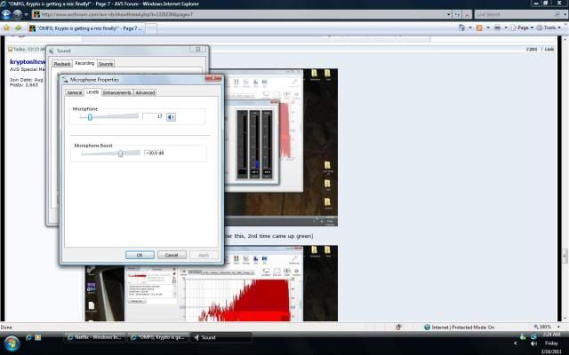Image resolution: width=569 pixels, height=355 pixels.
Task: Stop loading the page
Action: tap(467, 14)
